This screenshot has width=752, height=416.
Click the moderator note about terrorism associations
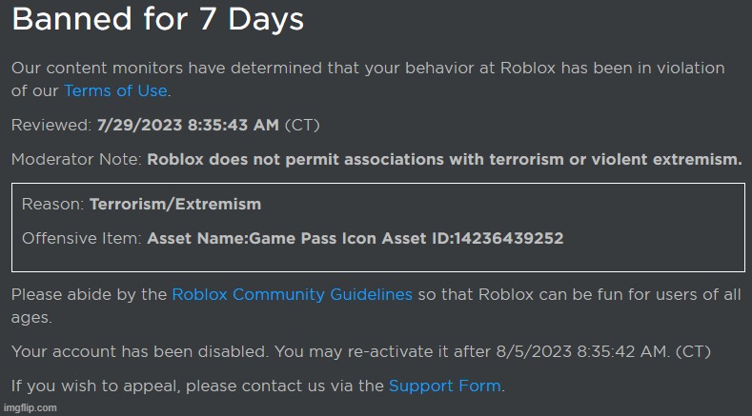[x=444, y=160]
